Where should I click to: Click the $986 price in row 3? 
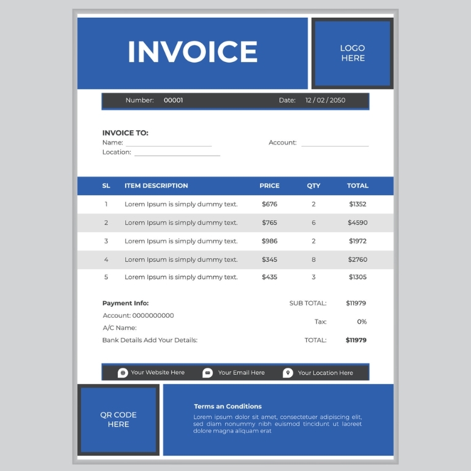269,241
